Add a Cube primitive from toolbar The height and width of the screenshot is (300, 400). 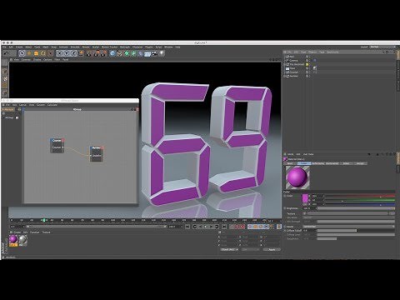point(112,53)
